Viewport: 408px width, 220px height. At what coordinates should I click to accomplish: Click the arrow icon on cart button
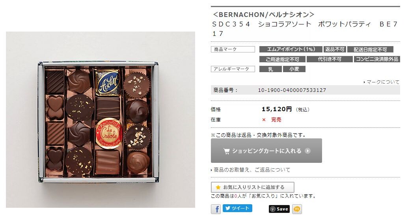click(x=307, y=151)
